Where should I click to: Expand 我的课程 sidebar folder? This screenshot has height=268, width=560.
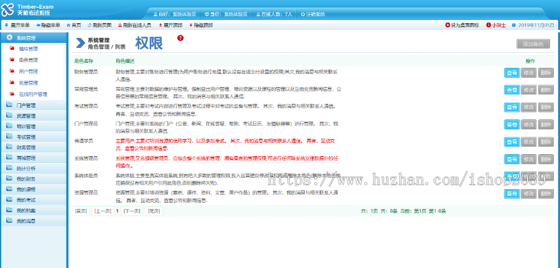pos(34,190)
